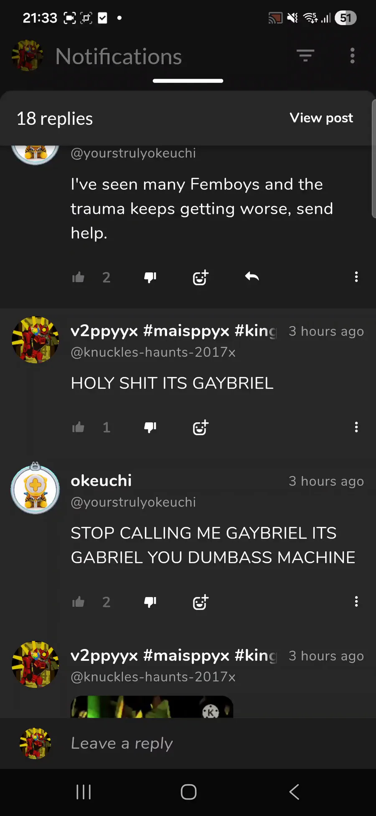The image size is (376, 816).
Task: Dislike the HOLY SHIT ITS GAYBRIEL comment
Action: click(x=150, y=427)
